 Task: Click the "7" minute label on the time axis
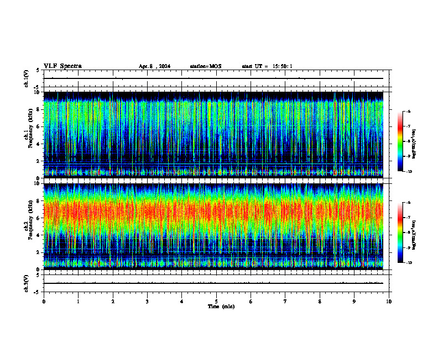click(x=285, y=302)
